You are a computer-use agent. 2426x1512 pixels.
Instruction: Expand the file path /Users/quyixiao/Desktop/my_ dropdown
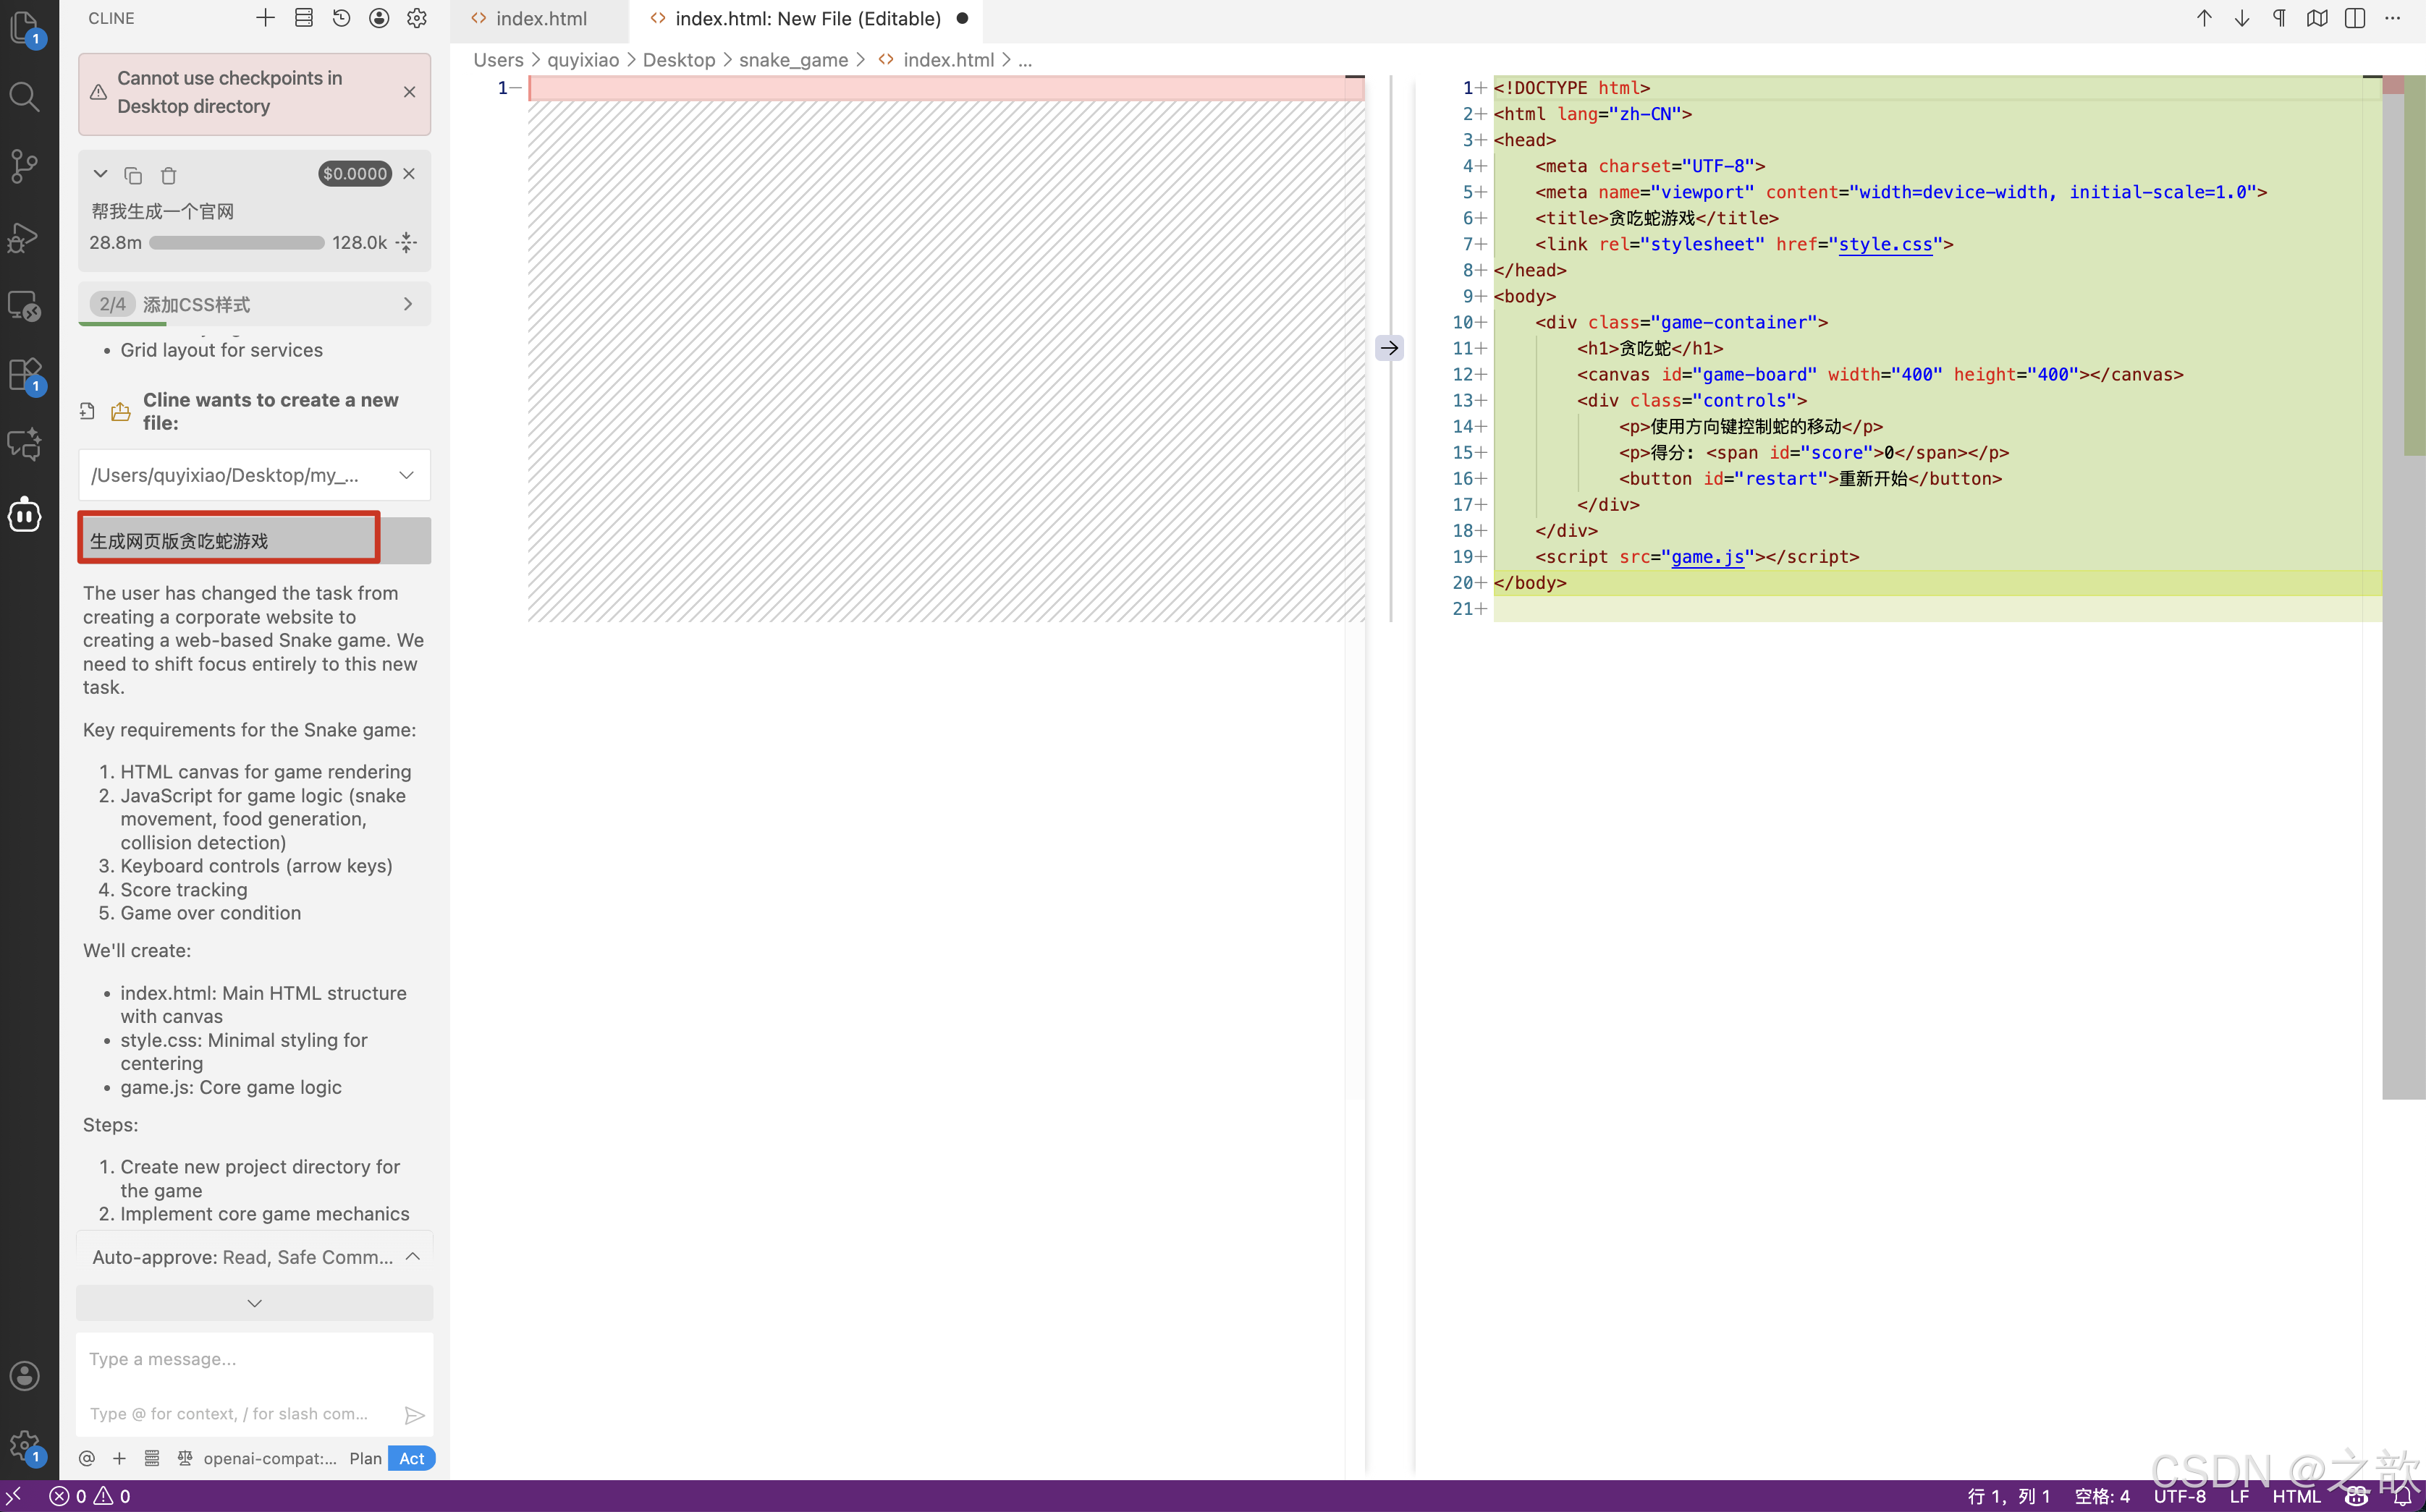pos(406,475)
